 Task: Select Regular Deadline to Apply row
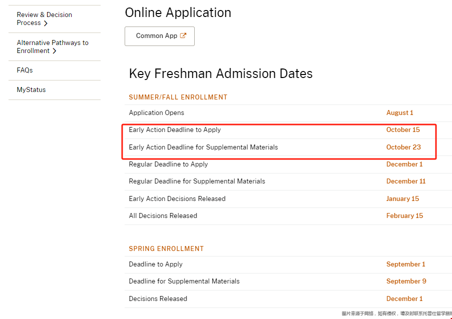(x=288, y=164)
